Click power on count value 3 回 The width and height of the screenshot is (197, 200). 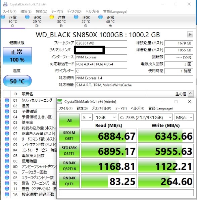click(x=179, y=64)
